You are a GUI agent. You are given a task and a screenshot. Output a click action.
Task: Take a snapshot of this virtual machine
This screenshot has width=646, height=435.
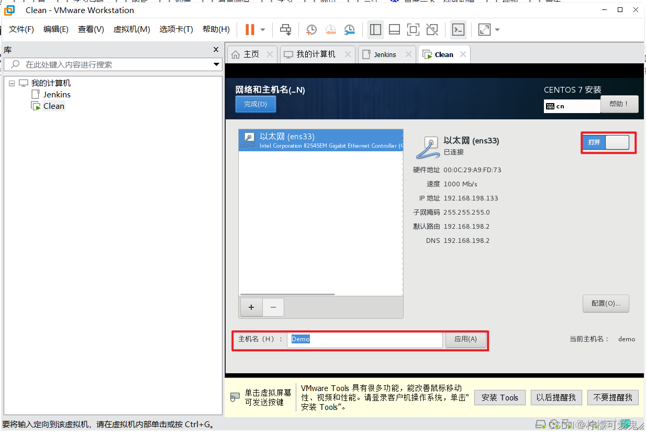311,29
